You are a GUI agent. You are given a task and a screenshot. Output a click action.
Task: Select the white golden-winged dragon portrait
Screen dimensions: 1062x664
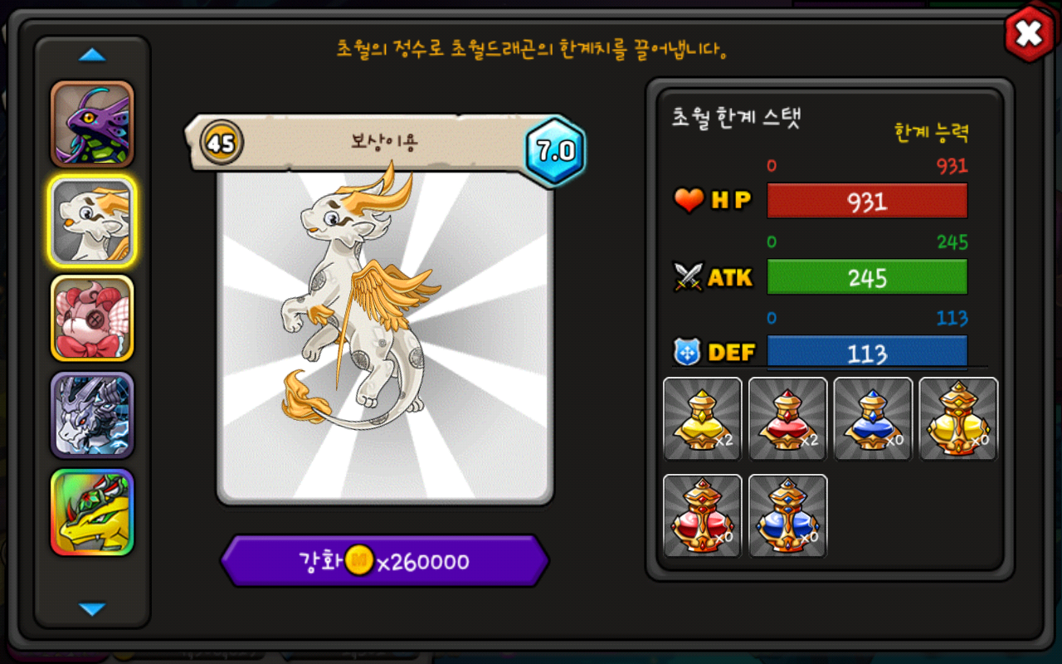click(x=92, y=221)
